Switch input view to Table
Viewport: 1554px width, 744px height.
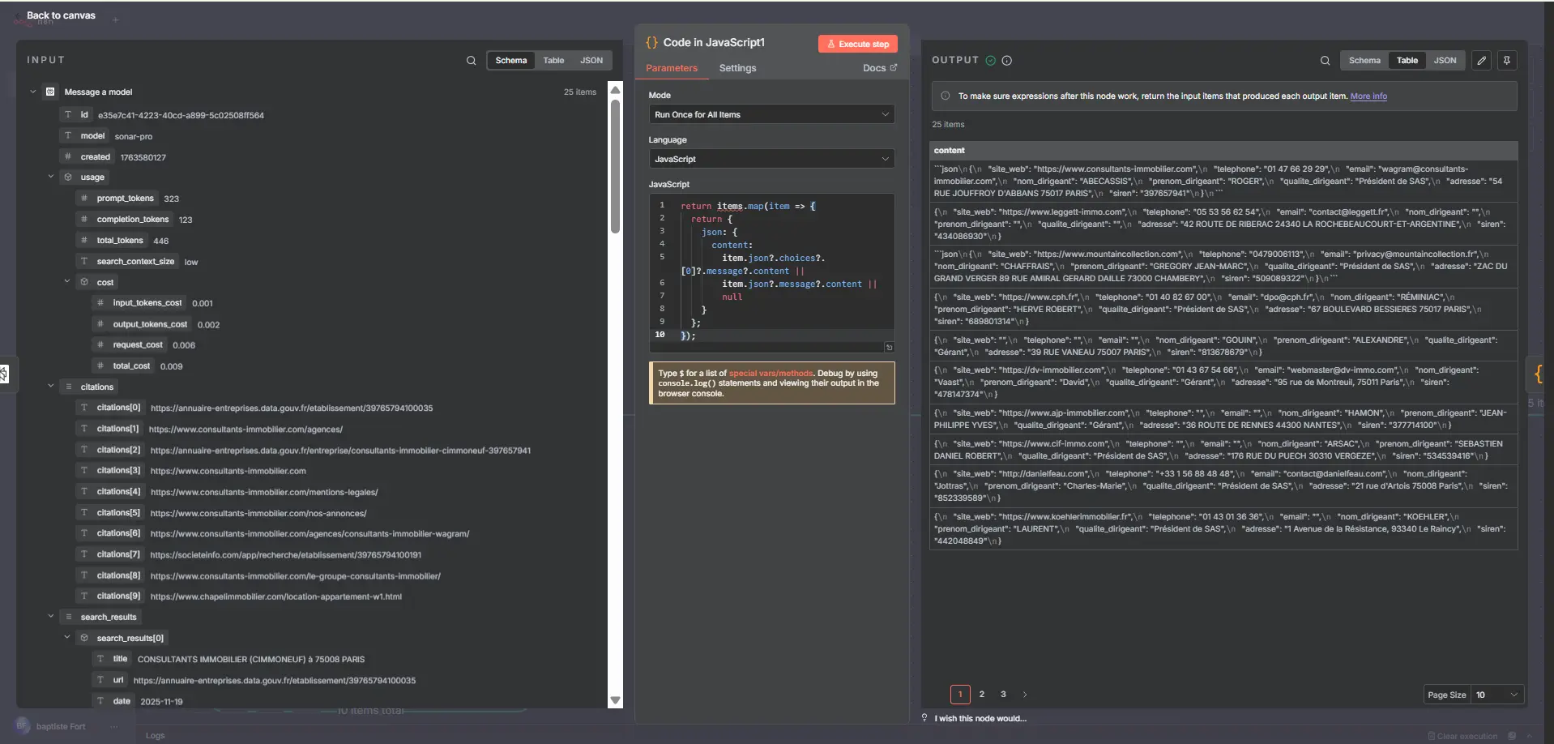(553, 61)
